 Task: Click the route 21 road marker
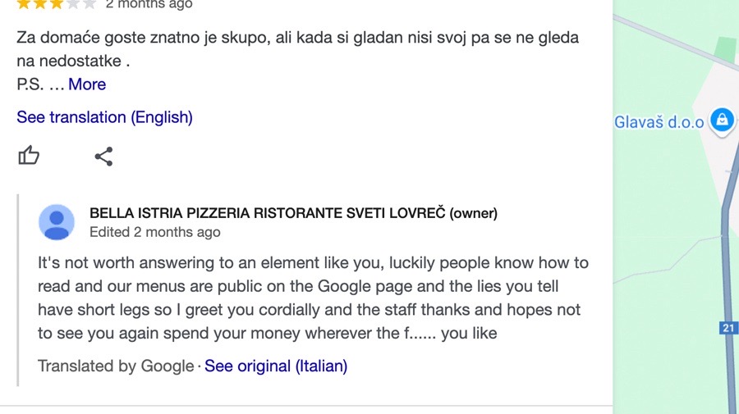[x=728, y=327]
